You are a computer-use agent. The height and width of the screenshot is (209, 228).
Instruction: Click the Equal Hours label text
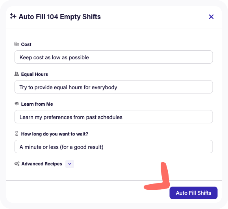[x=35, y=74]
